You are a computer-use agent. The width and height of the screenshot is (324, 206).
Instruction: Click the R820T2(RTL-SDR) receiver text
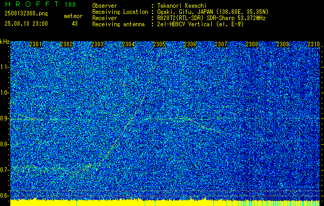coord(211,18)
